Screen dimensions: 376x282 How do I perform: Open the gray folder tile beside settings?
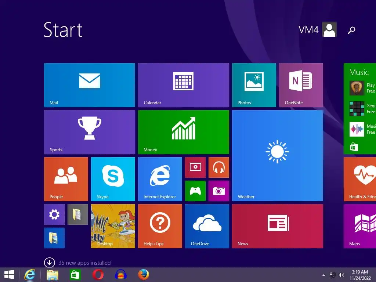pos(78,214)
